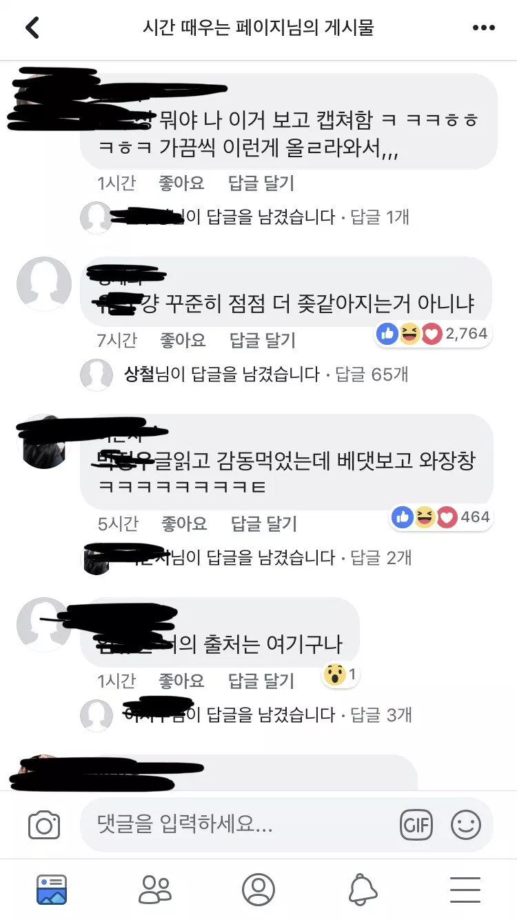Open the three-dots more options menu

coord(484,28)
